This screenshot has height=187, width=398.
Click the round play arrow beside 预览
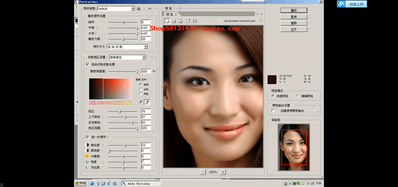point(180,9)
